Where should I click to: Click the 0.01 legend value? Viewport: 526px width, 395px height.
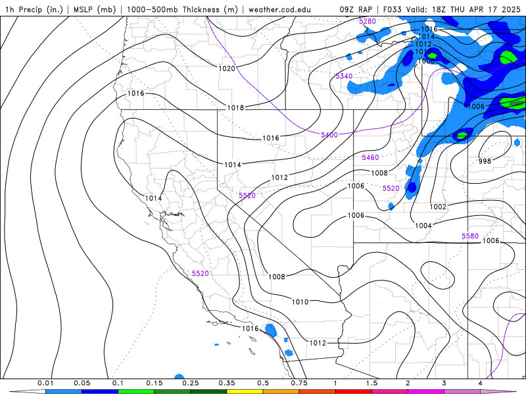coord(45,383)
